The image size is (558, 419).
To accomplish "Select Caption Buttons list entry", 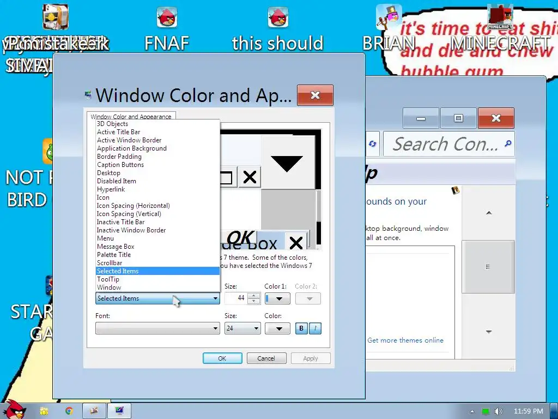I will (x=157, y=165).
